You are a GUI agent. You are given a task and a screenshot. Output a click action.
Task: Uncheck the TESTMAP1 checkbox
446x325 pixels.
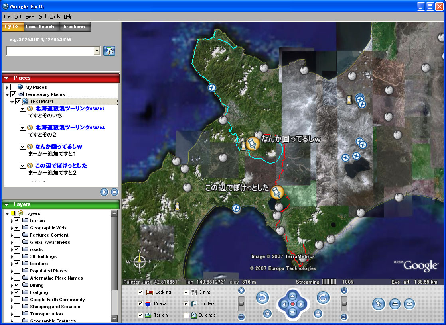[18, 101]
